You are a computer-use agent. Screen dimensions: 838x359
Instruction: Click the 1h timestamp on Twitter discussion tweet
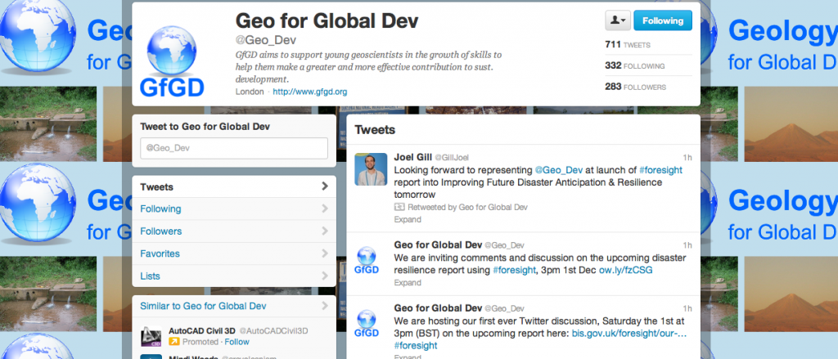(687, 308)
